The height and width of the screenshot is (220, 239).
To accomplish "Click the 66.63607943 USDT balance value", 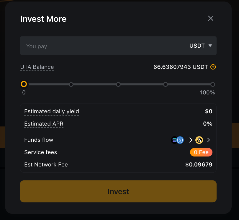I will point(181,67).
